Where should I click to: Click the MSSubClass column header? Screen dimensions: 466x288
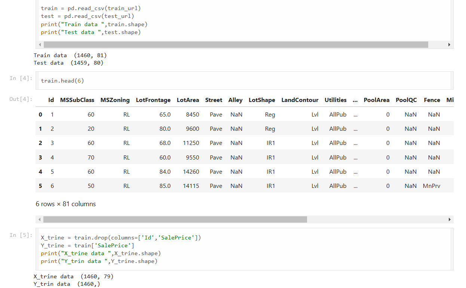click(77, 100)
